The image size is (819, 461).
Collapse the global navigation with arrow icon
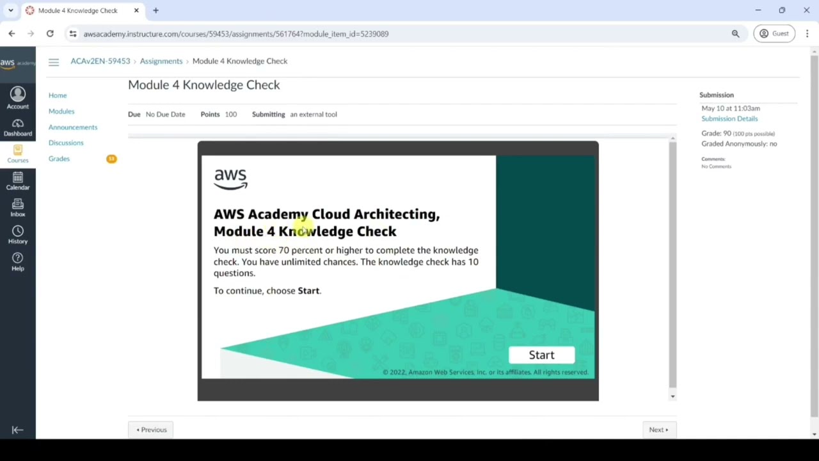tap(18, 430)
